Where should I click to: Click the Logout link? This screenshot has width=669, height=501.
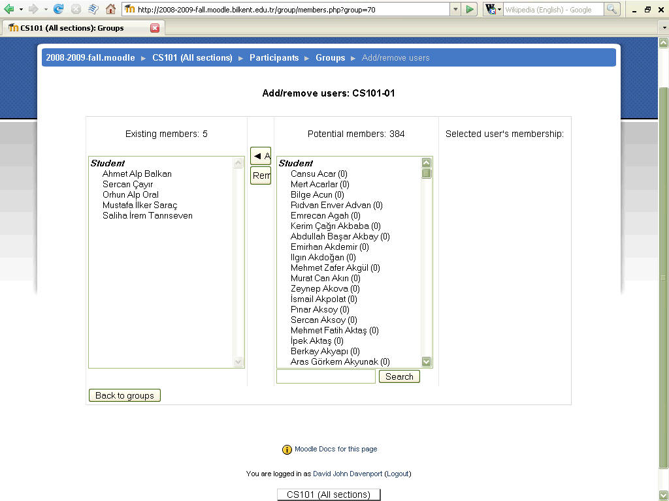coord(398,474)
